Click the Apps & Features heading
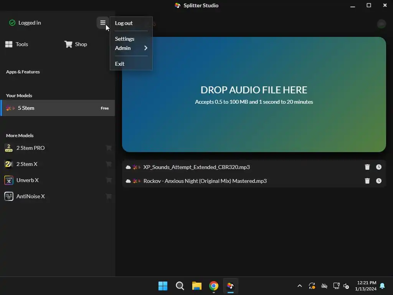 (23, 72)
